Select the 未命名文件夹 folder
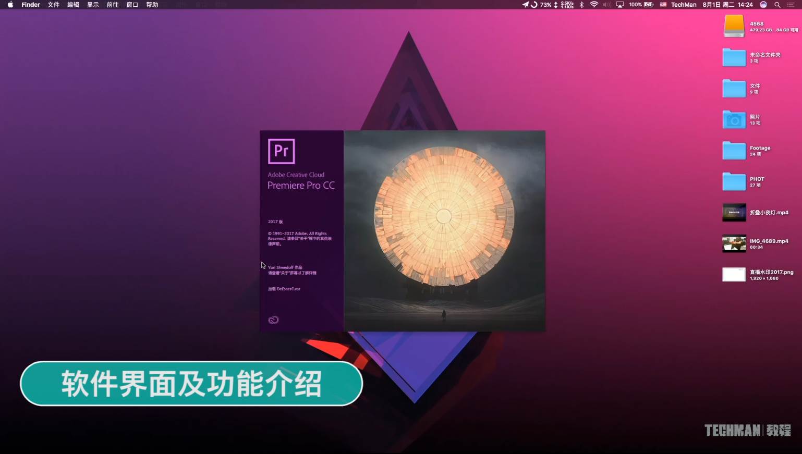802x454 pixels. pyautogui.click(x=734, y=57)
